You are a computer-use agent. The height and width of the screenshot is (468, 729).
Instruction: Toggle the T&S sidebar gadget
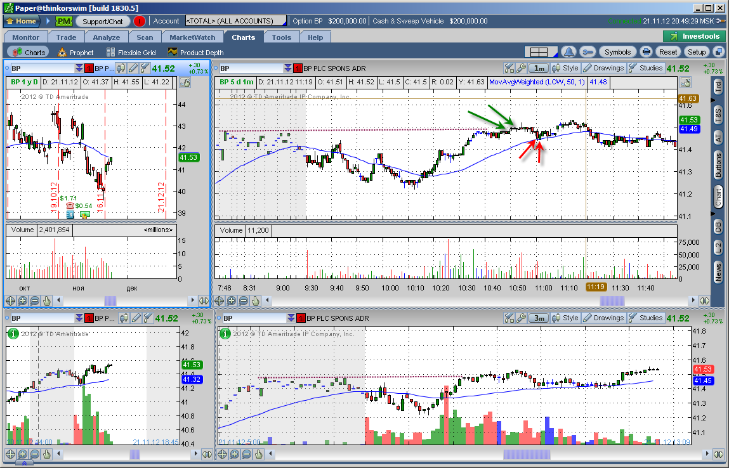pos(718,114)
